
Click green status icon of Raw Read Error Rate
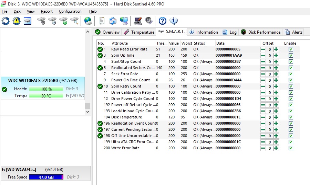tap(100, 49)
